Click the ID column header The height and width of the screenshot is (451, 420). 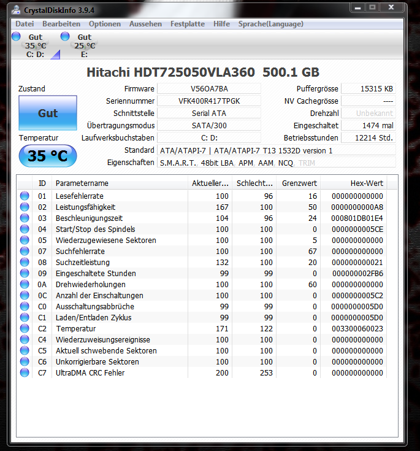[42, 183]
